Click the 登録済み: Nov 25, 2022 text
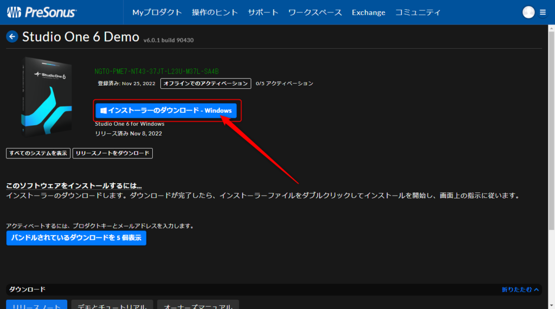This screenshot has width=555, height=309. tap(126, 83)
